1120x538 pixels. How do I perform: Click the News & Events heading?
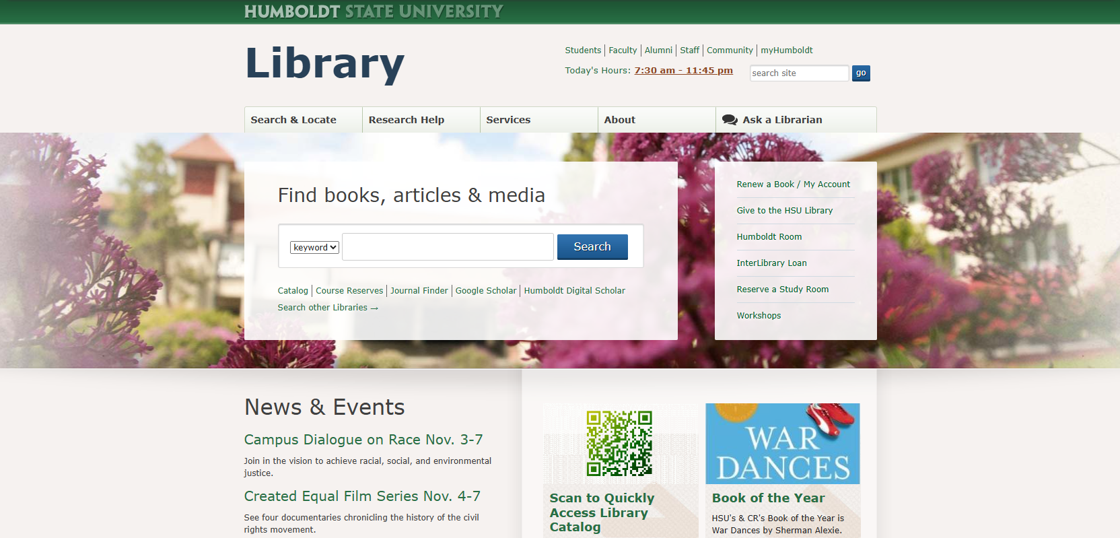[x=324, y=407]
